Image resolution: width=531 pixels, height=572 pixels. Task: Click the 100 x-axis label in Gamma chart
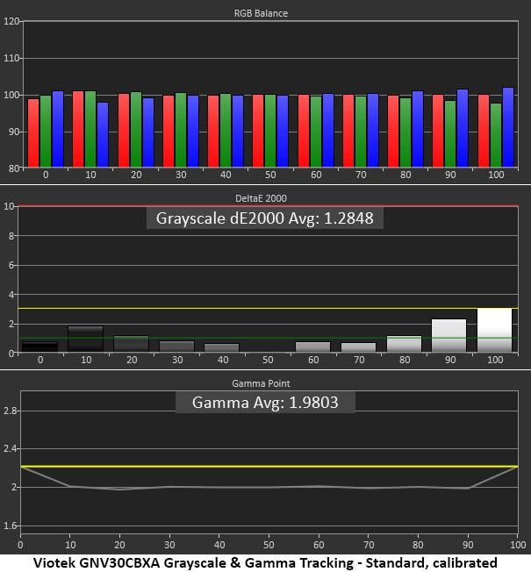coord(518,545)
